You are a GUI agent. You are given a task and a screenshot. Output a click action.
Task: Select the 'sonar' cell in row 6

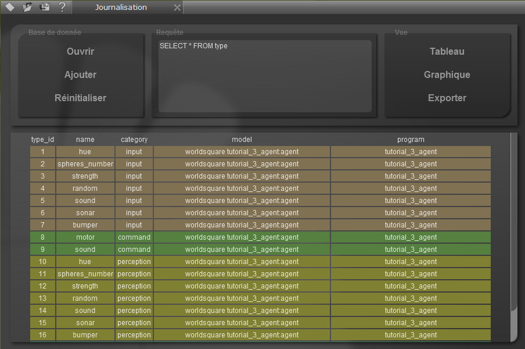(x=85, y=213)
